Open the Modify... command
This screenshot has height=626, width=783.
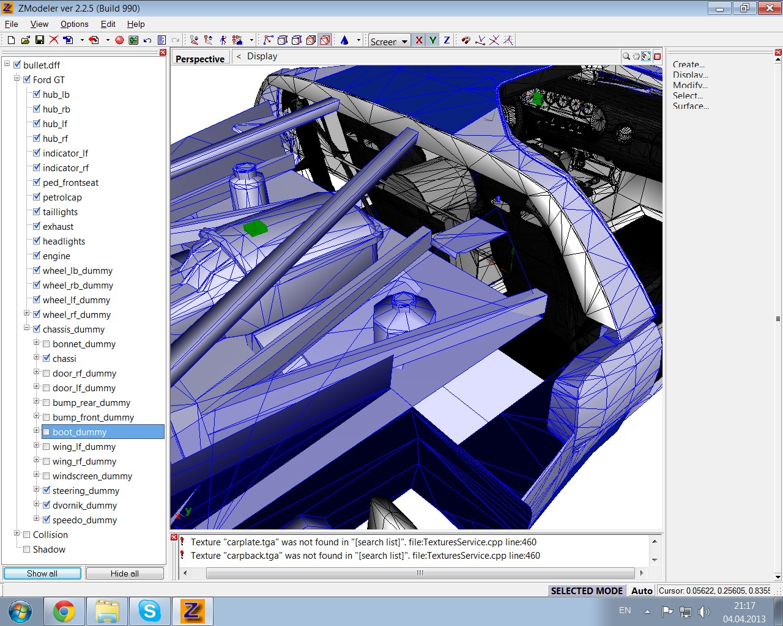690,85
